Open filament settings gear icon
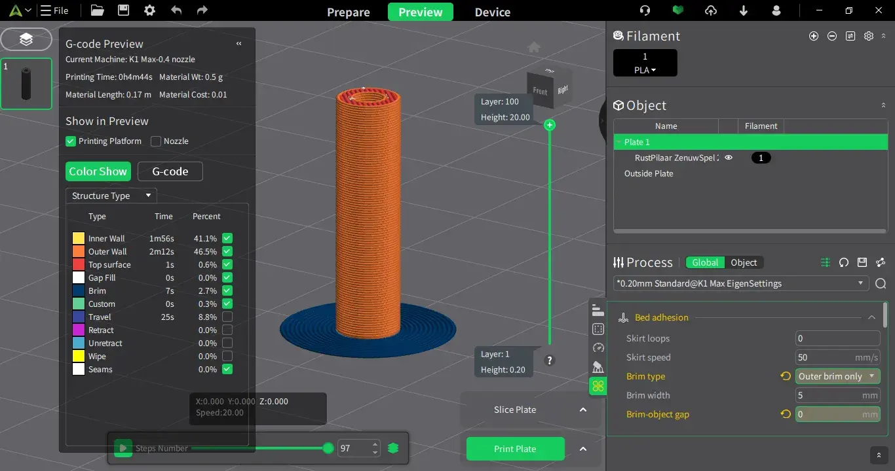This screenshot has height=471, width=895. [x=869, y=37]
